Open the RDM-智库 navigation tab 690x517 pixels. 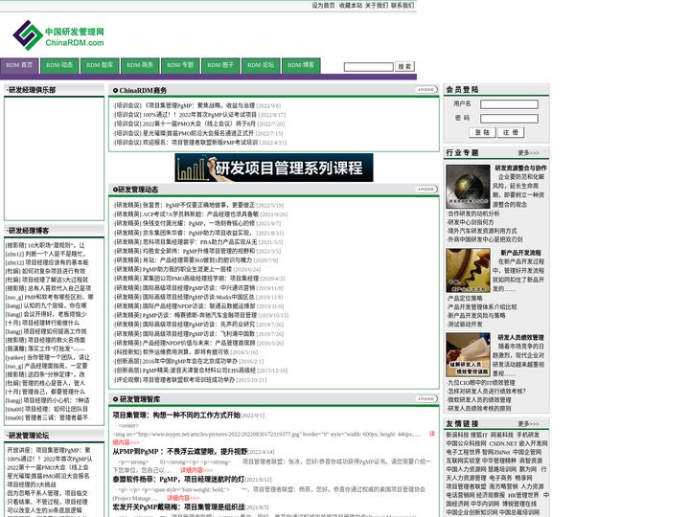click(x=100, y=65)
